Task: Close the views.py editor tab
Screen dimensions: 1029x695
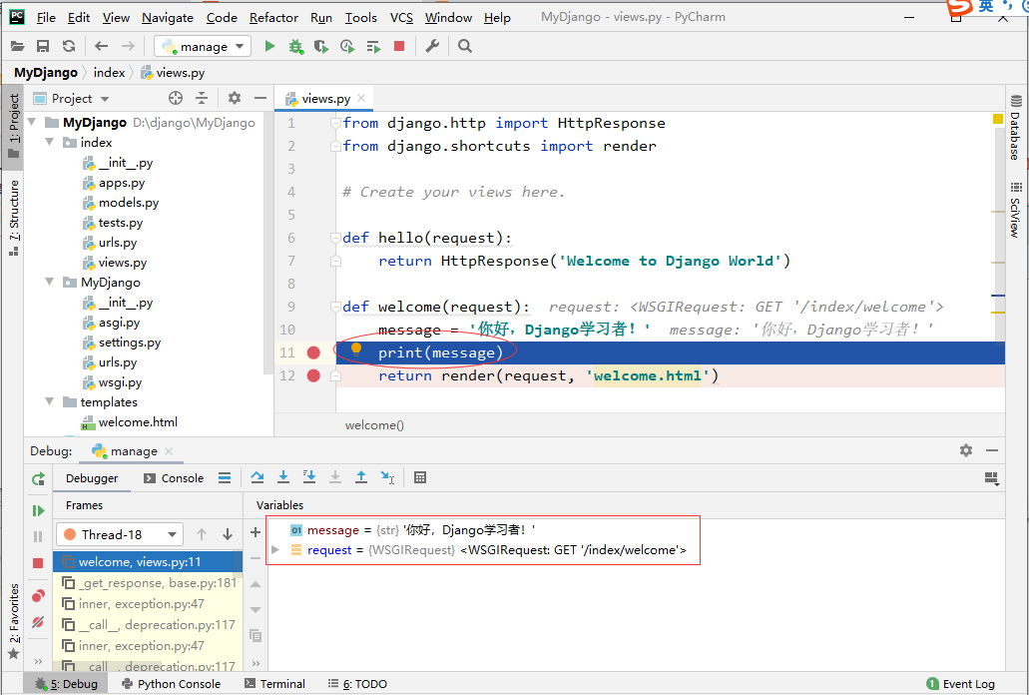Action: pos(361,99)
